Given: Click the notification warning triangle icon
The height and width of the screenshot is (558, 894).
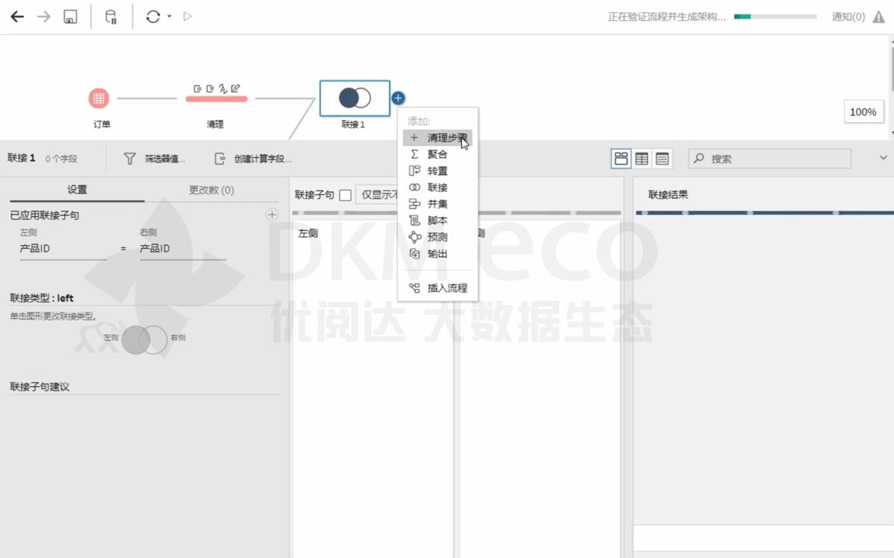Looking at the screenshot, I should [878, 16].
